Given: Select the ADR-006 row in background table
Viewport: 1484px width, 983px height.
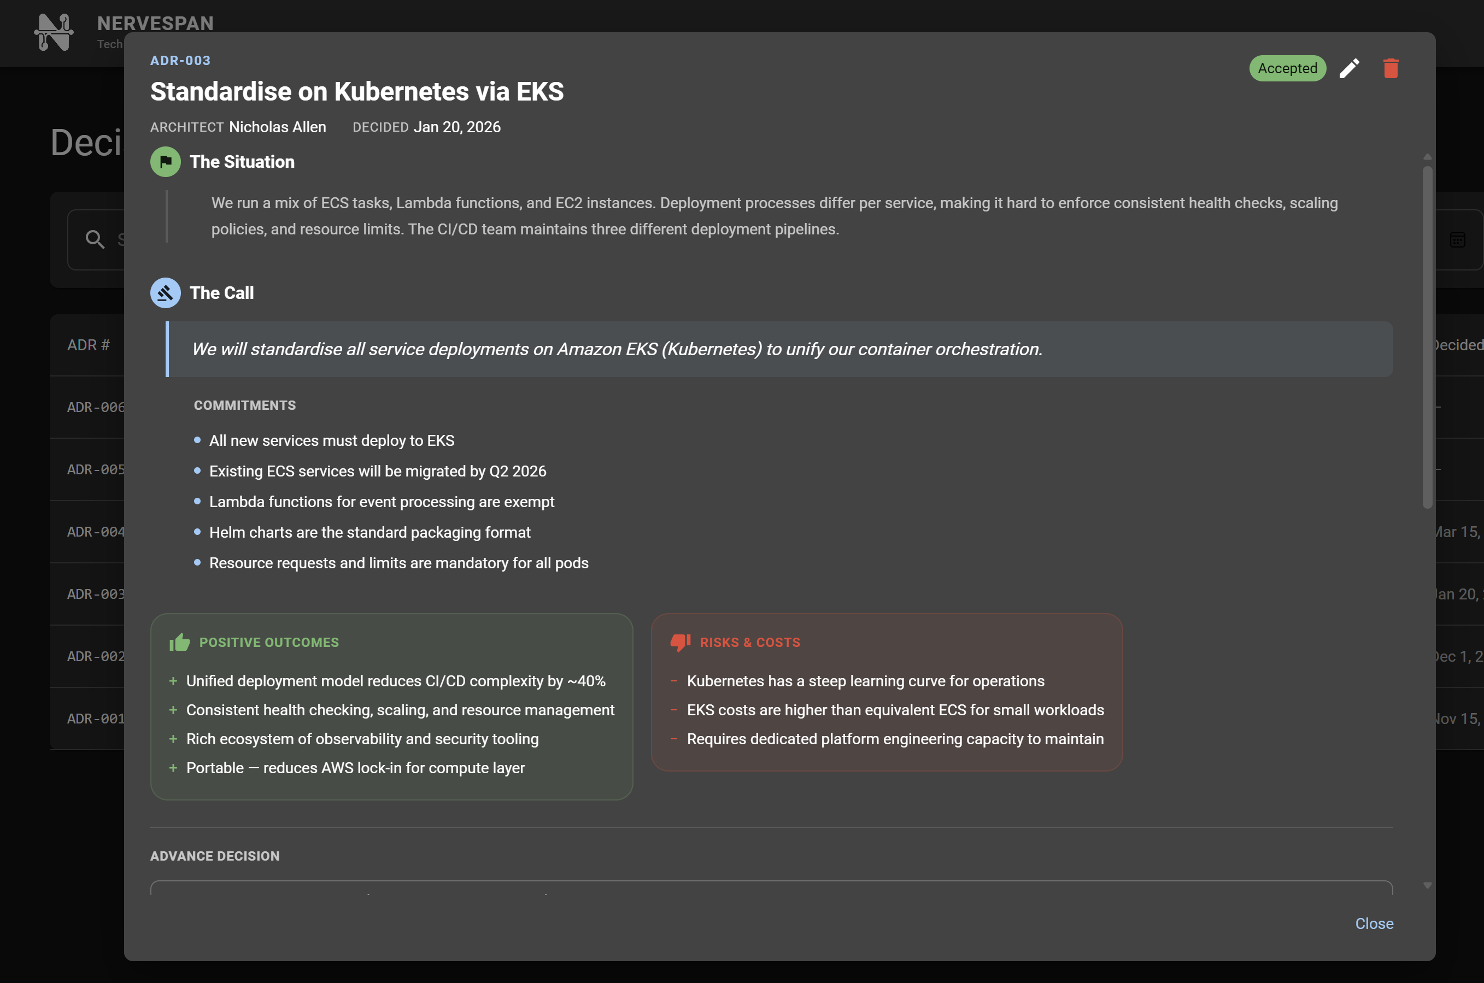Looking at the screenshot, I should [x=95, y=408].
